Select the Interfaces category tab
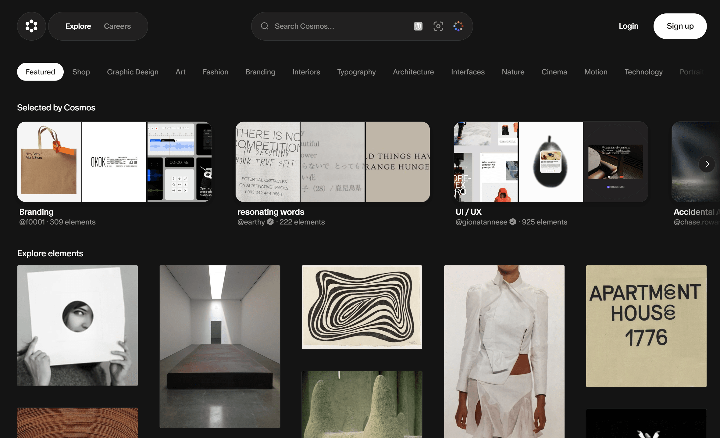The width and height of the screenshot is (720, 438). pos(468,72)
